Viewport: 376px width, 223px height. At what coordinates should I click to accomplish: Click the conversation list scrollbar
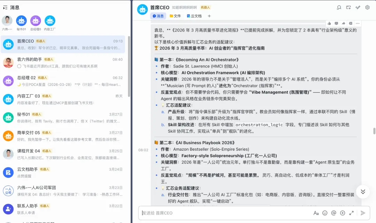(x=129, y=66)
